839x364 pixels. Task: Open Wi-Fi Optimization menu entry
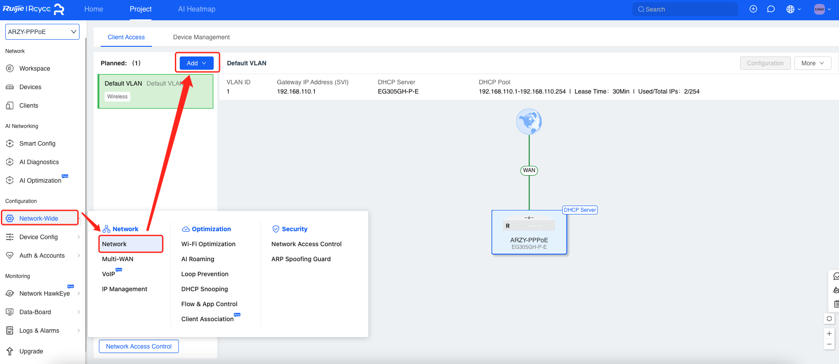[x=208, y=244]
